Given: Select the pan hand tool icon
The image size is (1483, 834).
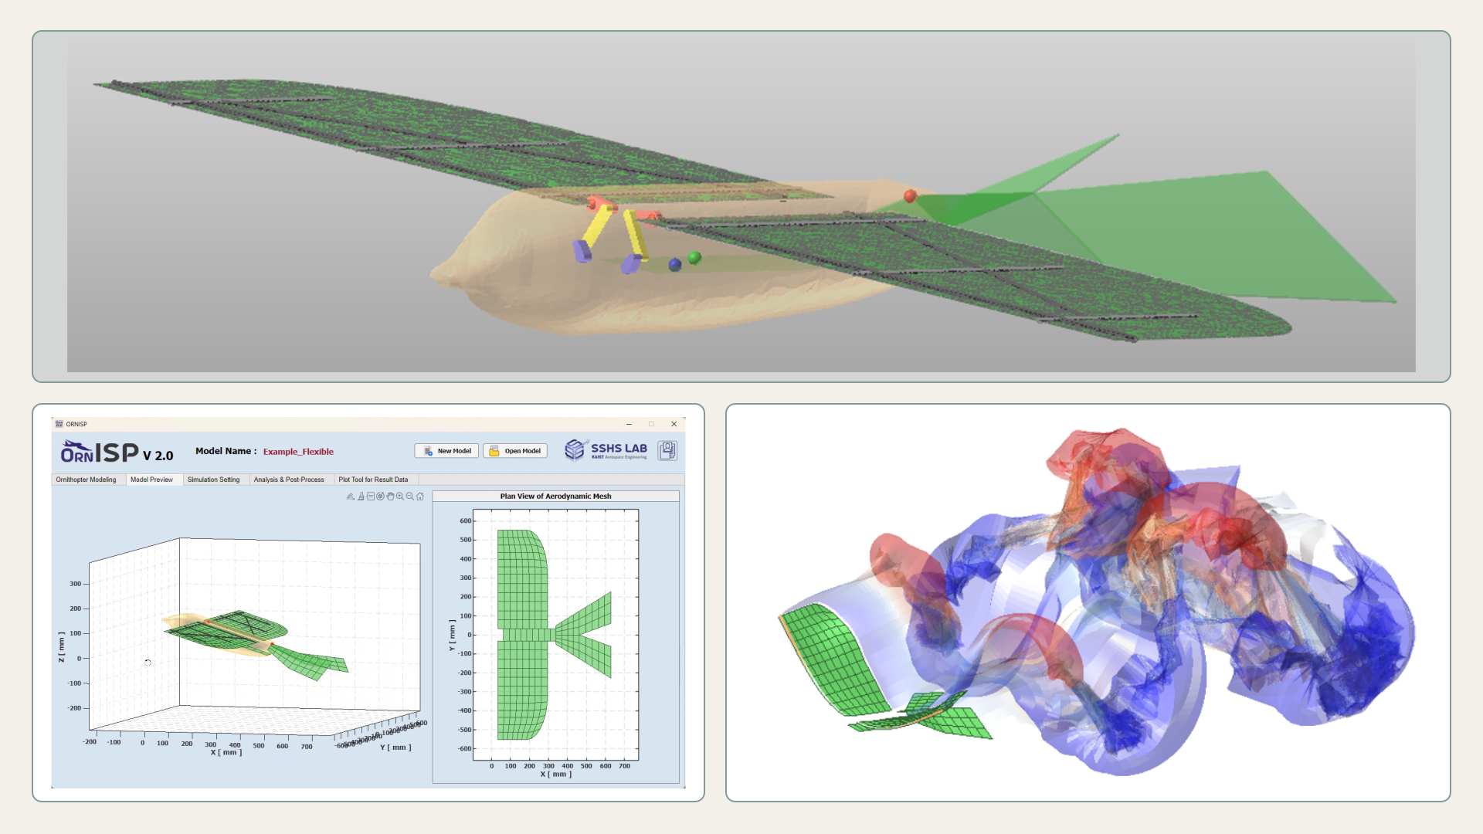Looking at the screenshot, I should coord(390,497).
